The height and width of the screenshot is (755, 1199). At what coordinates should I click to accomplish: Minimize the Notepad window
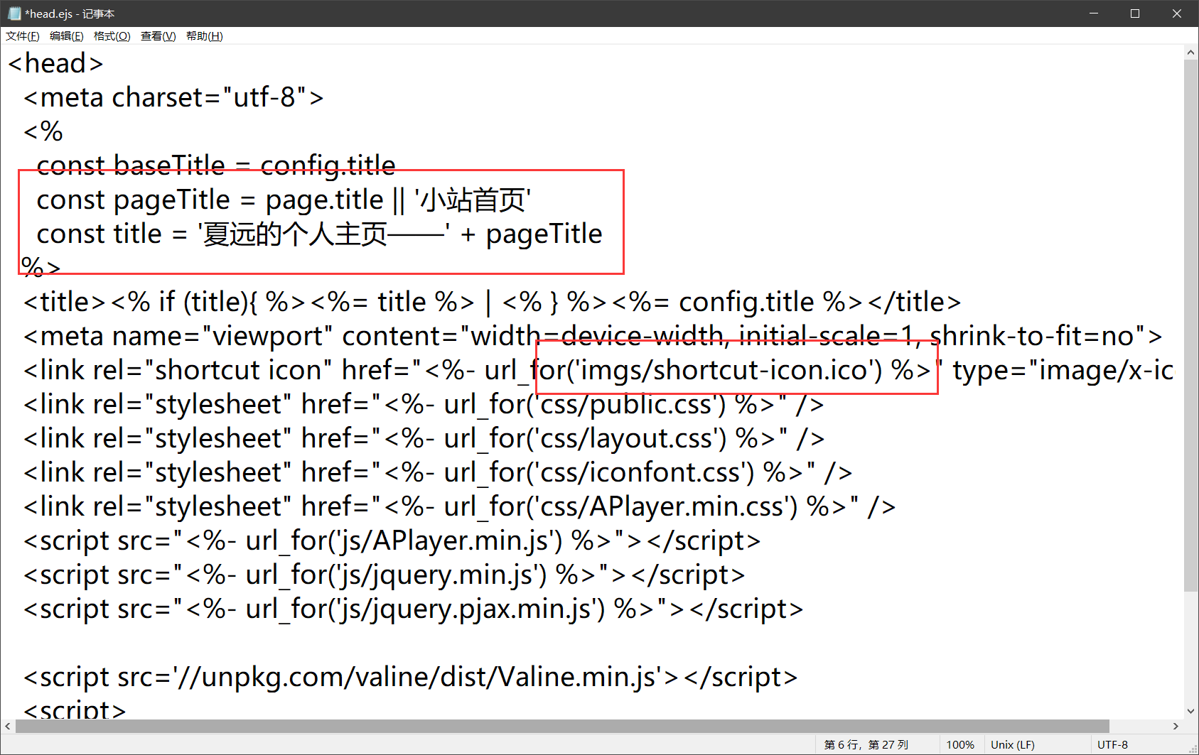tap(1094, 13)
